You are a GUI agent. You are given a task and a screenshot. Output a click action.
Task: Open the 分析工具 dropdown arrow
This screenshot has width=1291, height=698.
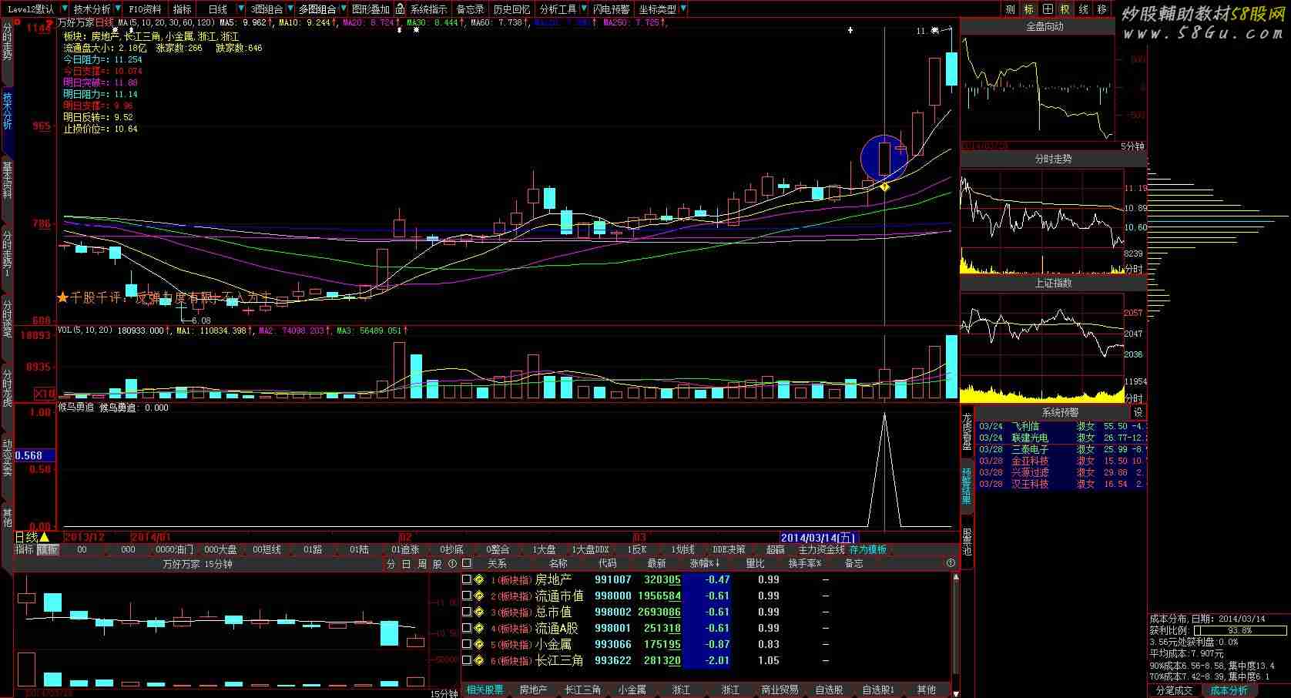(x=583, y=9)
